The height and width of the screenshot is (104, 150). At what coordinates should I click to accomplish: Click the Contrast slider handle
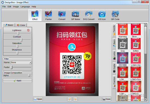pos(22,40)
